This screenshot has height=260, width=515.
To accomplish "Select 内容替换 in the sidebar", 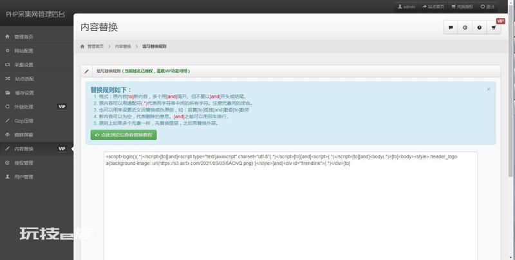I will 37,149.
